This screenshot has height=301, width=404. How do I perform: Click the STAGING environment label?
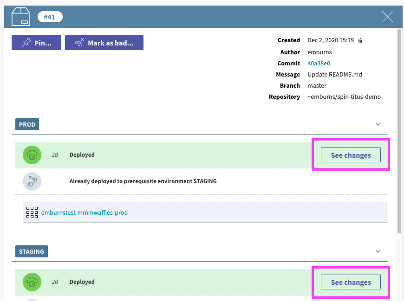click(32, 251)
